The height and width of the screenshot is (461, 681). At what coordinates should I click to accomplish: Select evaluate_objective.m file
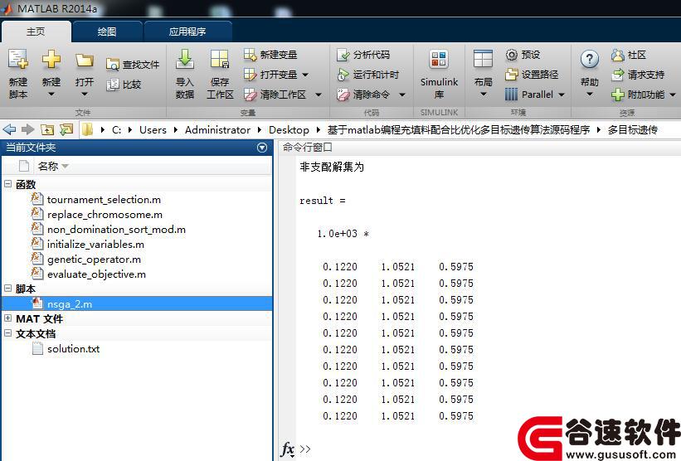click(96, 274)
